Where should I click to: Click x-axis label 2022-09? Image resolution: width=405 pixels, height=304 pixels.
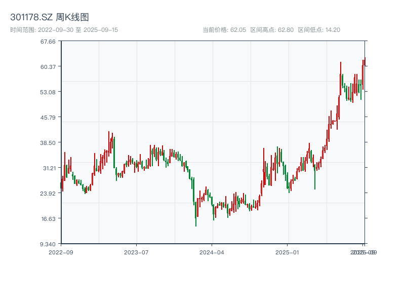61,252
